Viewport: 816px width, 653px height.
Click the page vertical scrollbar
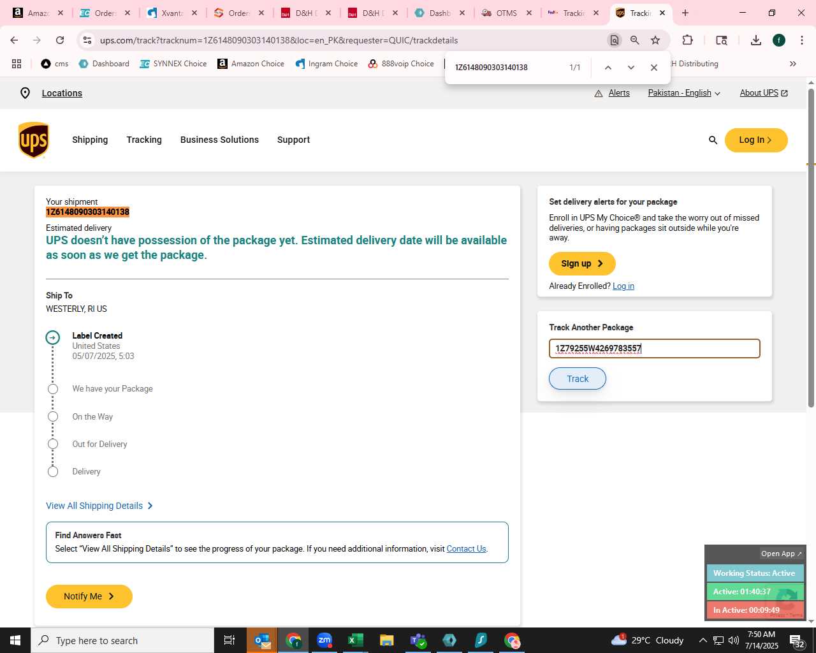811,247
